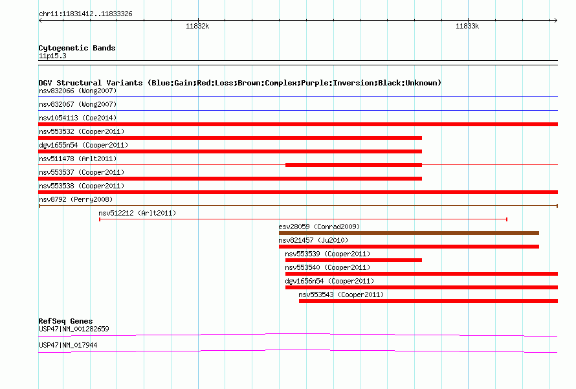The image size is (576, 389).
Task: Select the red loss bar for nsv553543
Action: pos(428,301)
